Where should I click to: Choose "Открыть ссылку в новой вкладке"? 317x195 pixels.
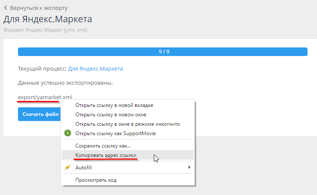pyautogui.click(x=114, y=105)
